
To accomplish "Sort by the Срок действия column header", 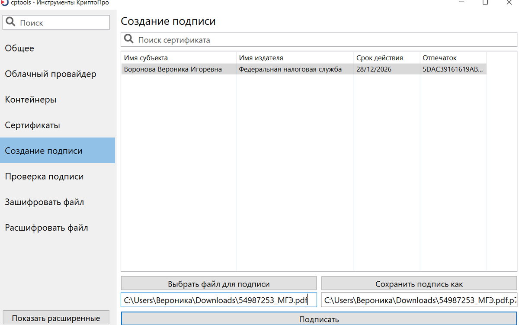I will (387, 58).
